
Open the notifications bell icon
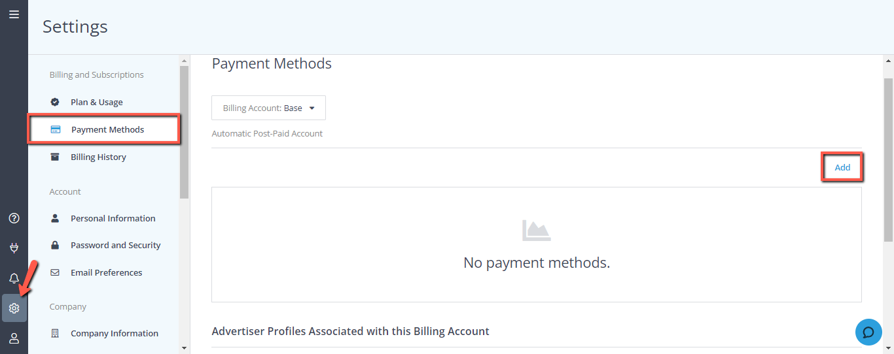click(14, 278)
